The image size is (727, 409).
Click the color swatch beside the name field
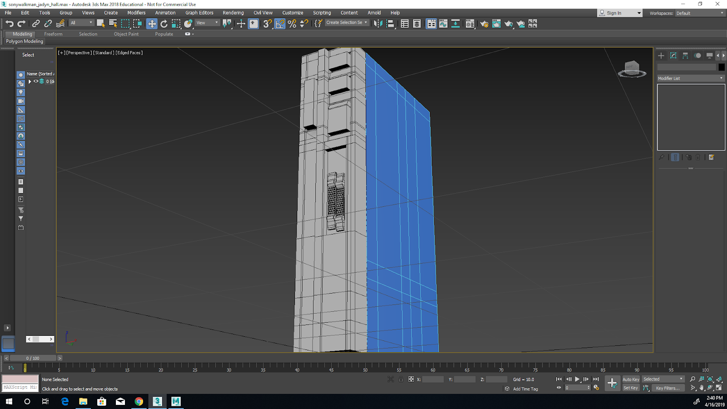[721, 66]
